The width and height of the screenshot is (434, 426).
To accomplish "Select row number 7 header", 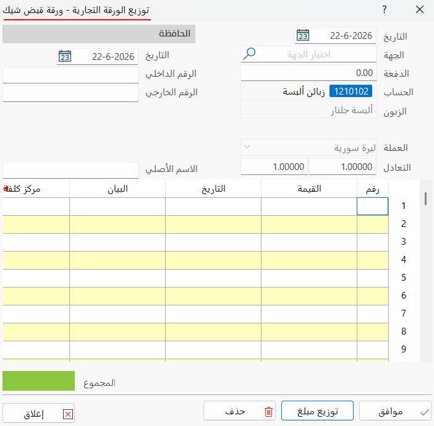I will pyautogui.click(x=404, y=313).
